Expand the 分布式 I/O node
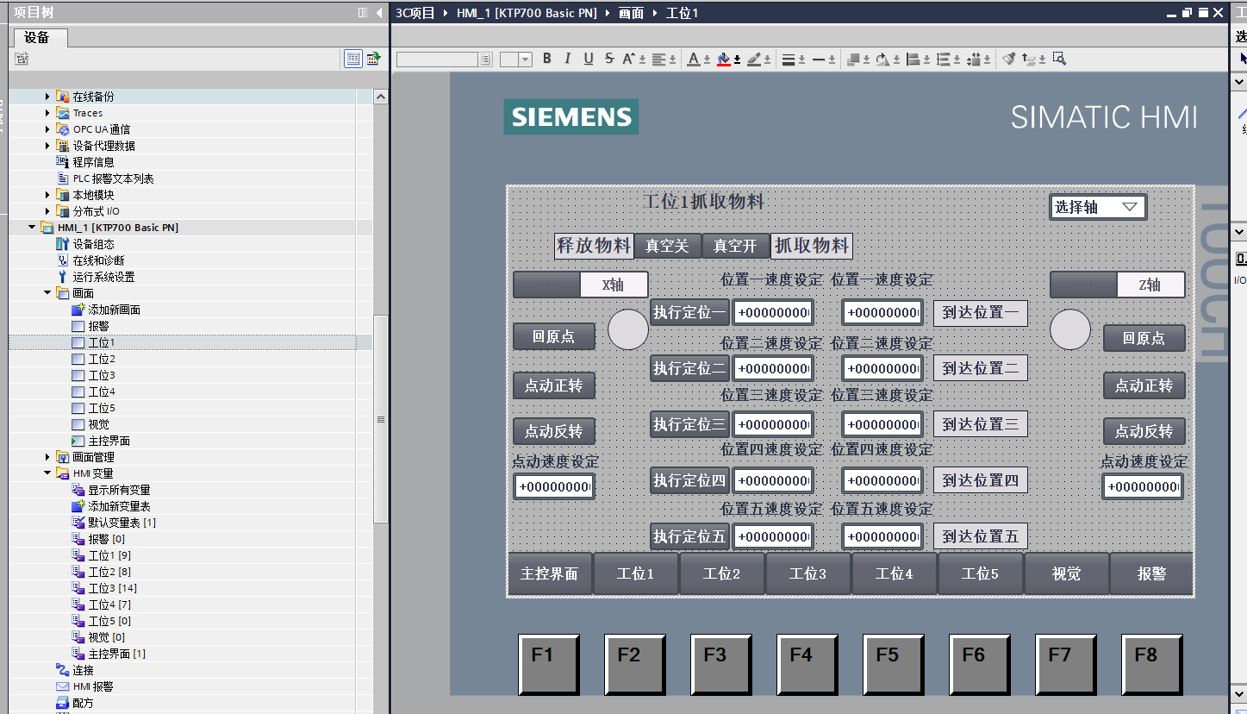The height and width of the screenshot is (714, 1247). point(48,211)
